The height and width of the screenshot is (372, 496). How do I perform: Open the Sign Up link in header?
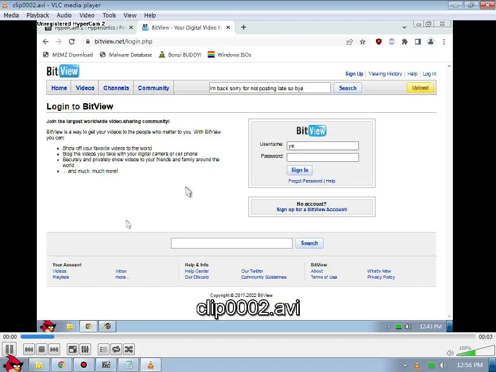pos(354,74)
